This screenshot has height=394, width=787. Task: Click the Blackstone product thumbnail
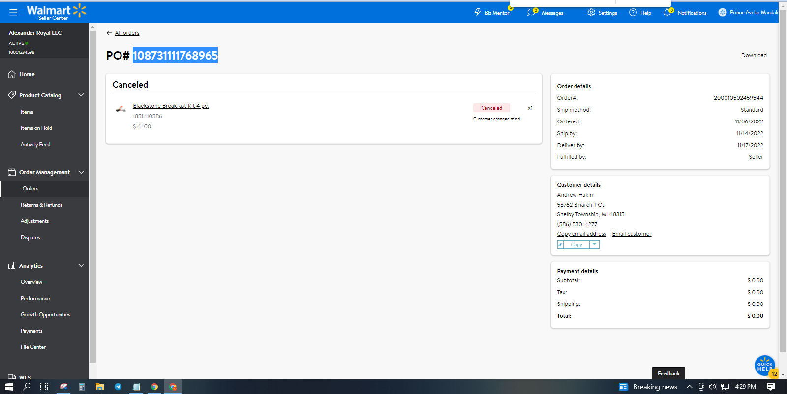click(x=121, y=109)
